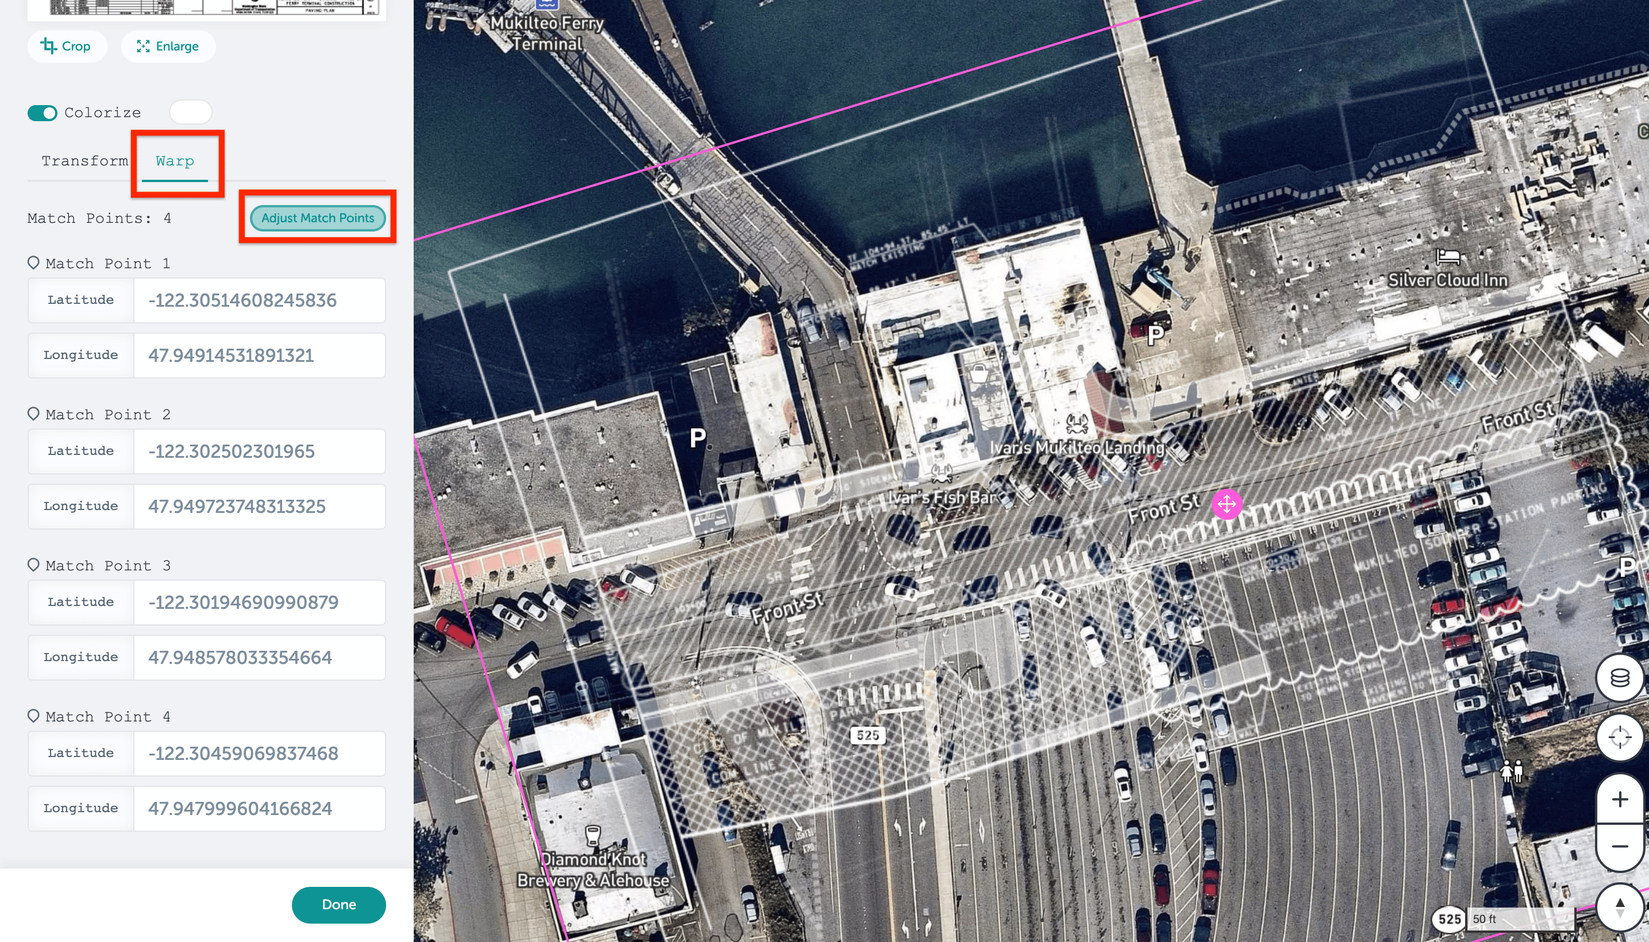Click the Crop button
Screen dimensions: 1649x942
pos(66,46)
